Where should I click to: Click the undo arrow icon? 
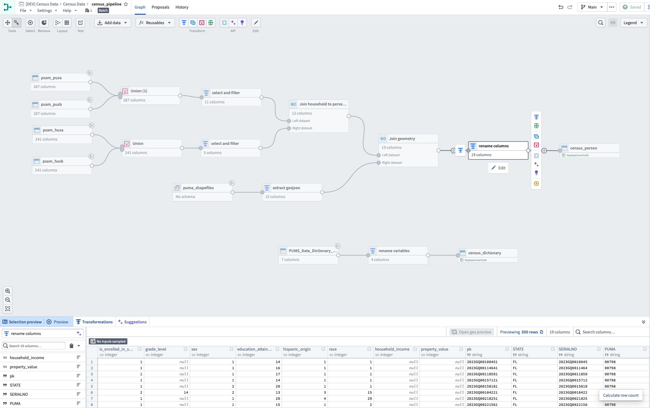561,7
